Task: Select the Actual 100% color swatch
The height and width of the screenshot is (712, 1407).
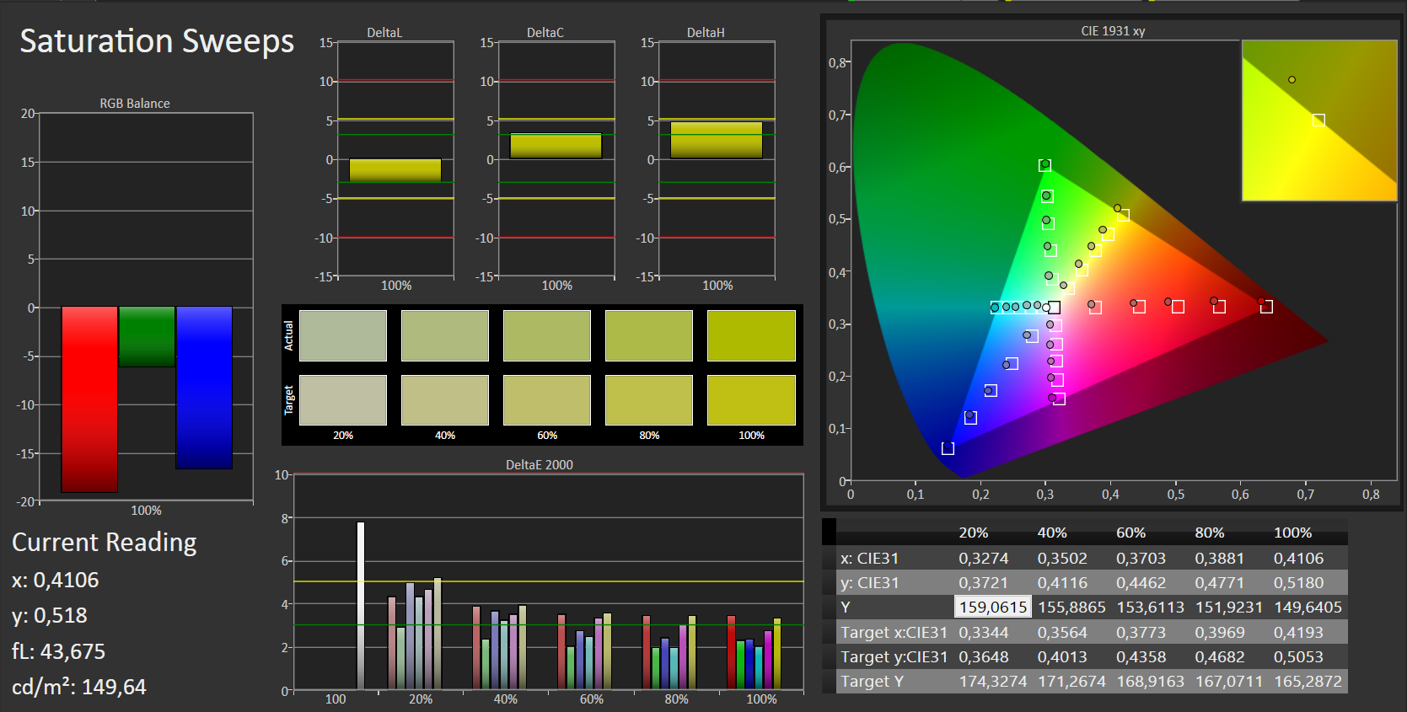Action: point(751,335)
